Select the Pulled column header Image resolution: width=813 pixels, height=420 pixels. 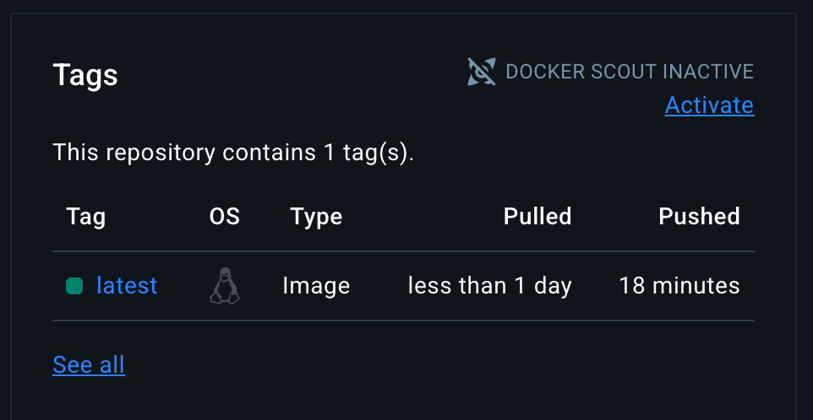tap(537, 217)
